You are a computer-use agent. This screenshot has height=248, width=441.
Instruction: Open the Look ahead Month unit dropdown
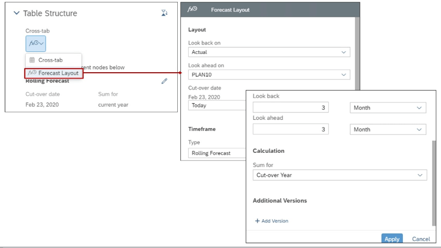[x=388, y=129]
